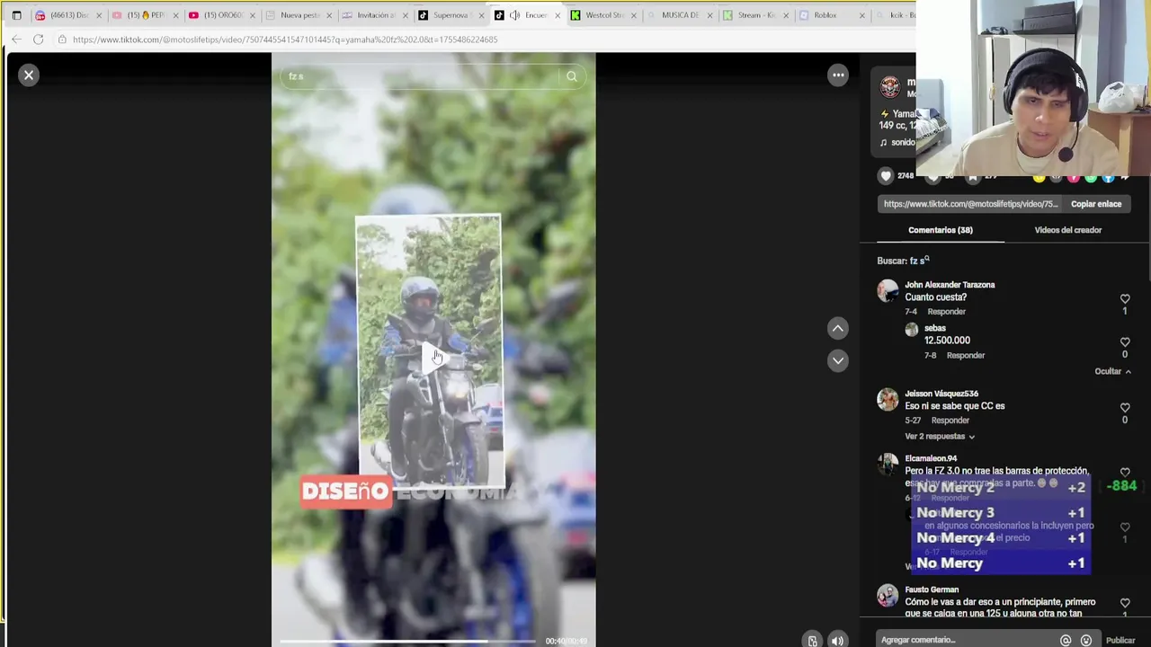Like Fausto German's comment
This screenshot has width=1151, height=647.
coord(1125,604)
